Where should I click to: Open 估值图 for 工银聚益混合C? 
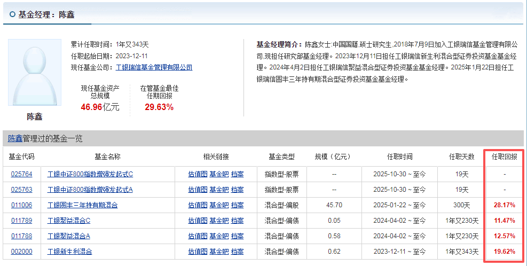(198, 221)
